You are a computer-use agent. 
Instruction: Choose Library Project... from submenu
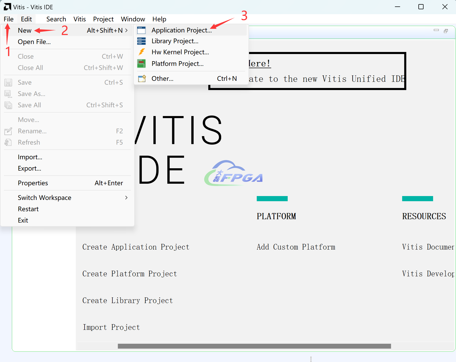(191, 41)
